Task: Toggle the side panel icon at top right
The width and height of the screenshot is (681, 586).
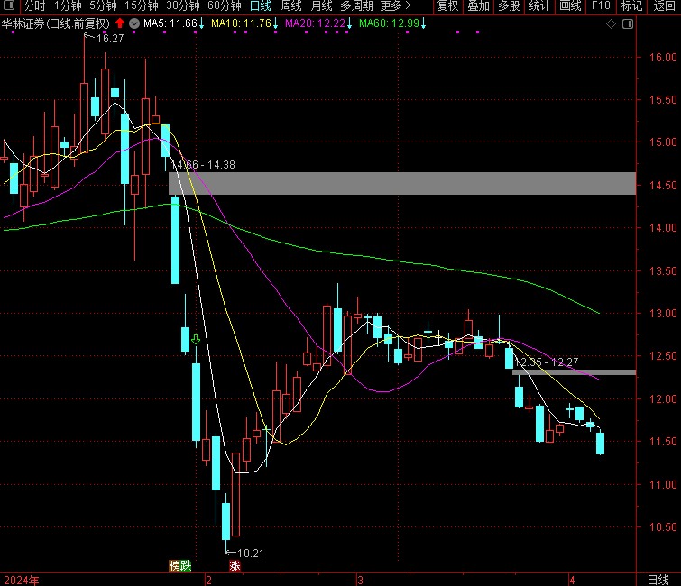Action: pyautogui.click(x=628, y=24)
